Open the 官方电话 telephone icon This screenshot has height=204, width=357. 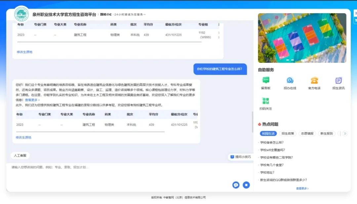(x=314, y=80)
